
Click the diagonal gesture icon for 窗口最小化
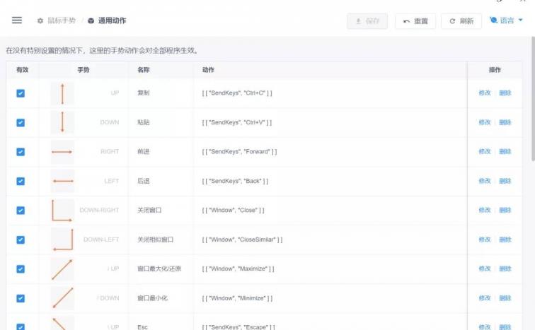pyautogui.click(x=62, y=298)
